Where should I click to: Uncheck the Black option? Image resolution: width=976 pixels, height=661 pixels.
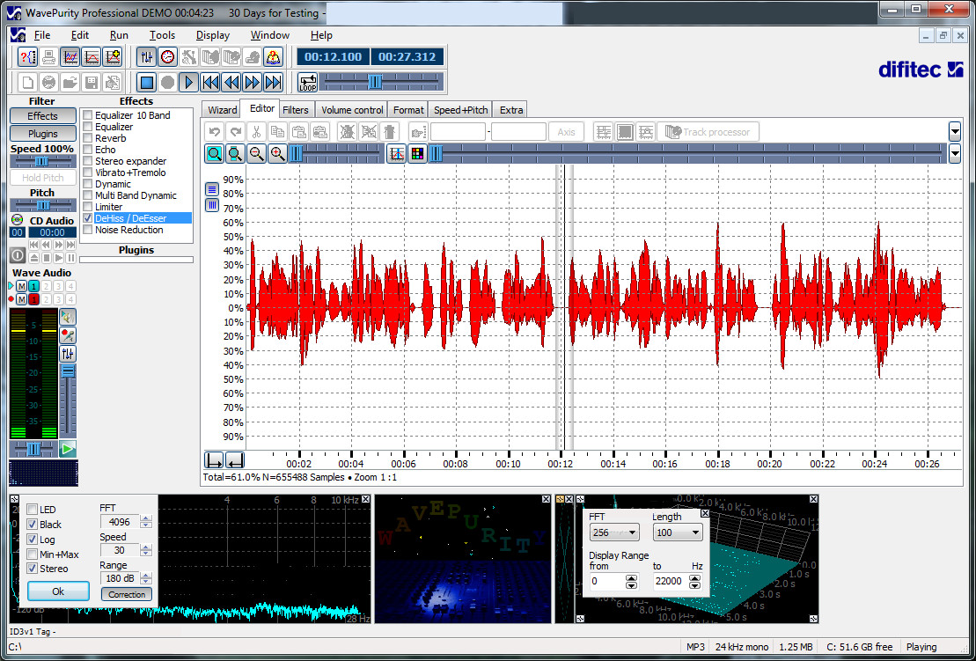pyautogui.click(x=33, y=525)
